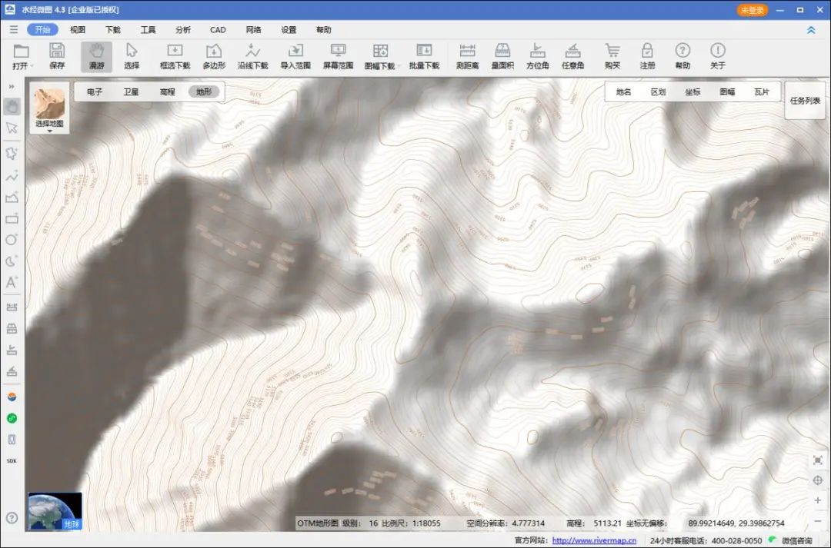The height and width of the screenshot is (548, 831).
Task: Zoom in with plus button
Action: coord(818,500)
